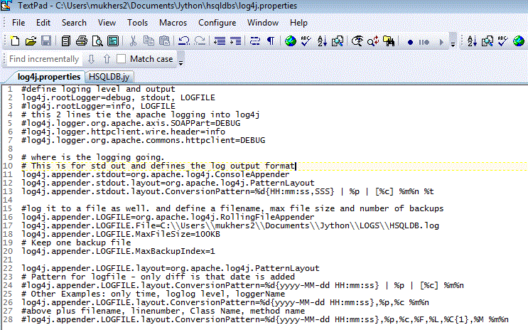Click the Find incrementally input field
The height and width of the screenshot is (330, 528).
(x=45, y=59)
